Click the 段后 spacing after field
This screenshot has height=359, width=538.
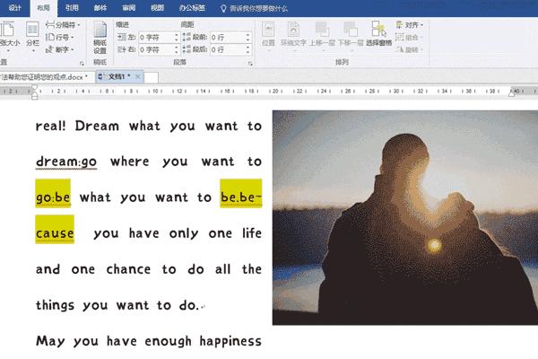tap(230, 49)
